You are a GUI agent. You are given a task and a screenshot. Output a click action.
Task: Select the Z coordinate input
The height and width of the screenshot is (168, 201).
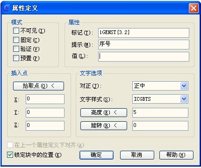pyautogui.click(x=45, y=126)
